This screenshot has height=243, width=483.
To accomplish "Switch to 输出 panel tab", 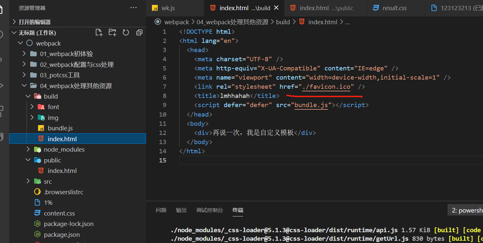I will pyautogui.click(x=181, y=210).
